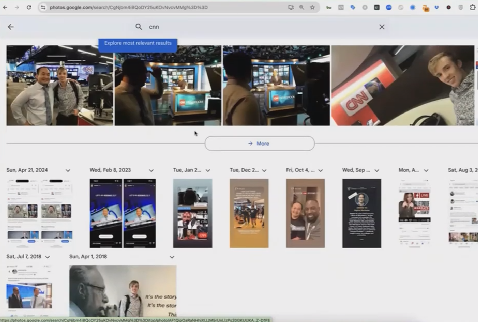The width and height of the screenshot is (478, 322).
Task: Open the orange story photo under Tue, Dec 2...
Action: click(249, 213)
